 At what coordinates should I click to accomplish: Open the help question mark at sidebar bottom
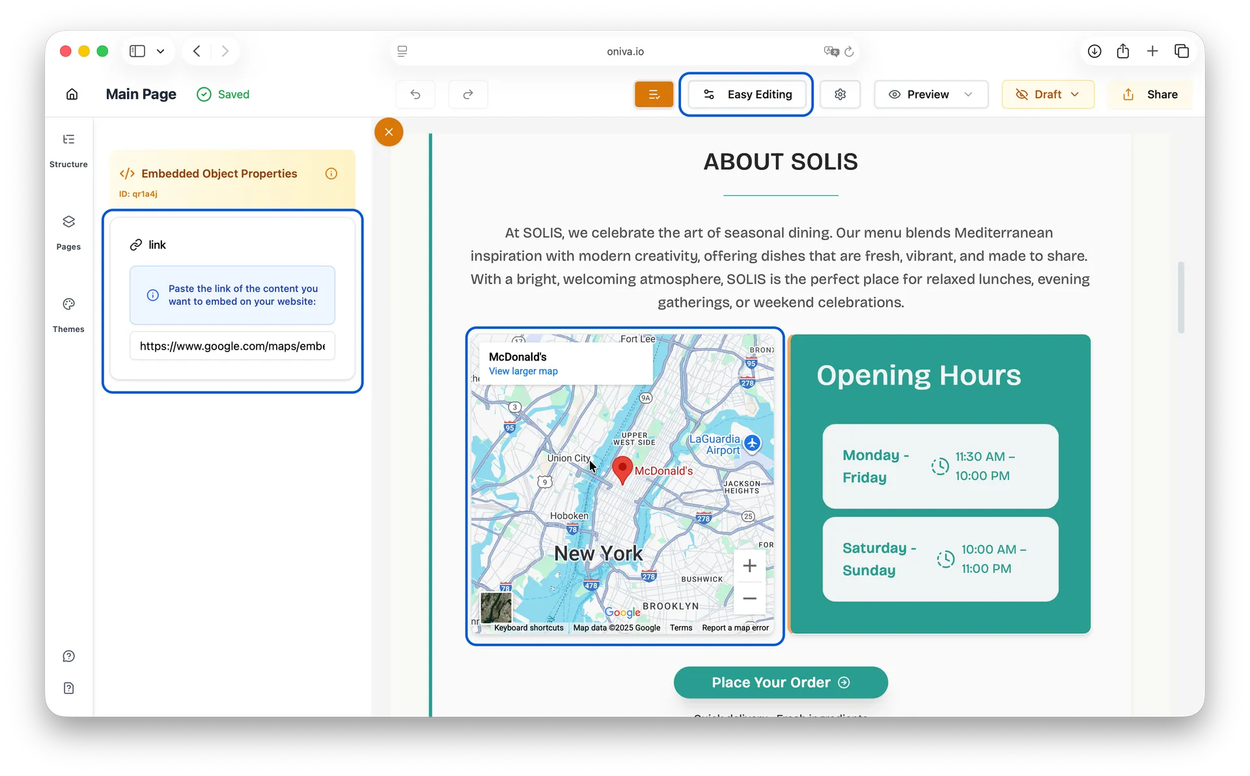[68, 656]
